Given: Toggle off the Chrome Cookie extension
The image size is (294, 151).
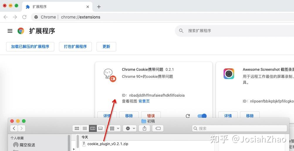Looking at the screenshot, I should 202,116.
